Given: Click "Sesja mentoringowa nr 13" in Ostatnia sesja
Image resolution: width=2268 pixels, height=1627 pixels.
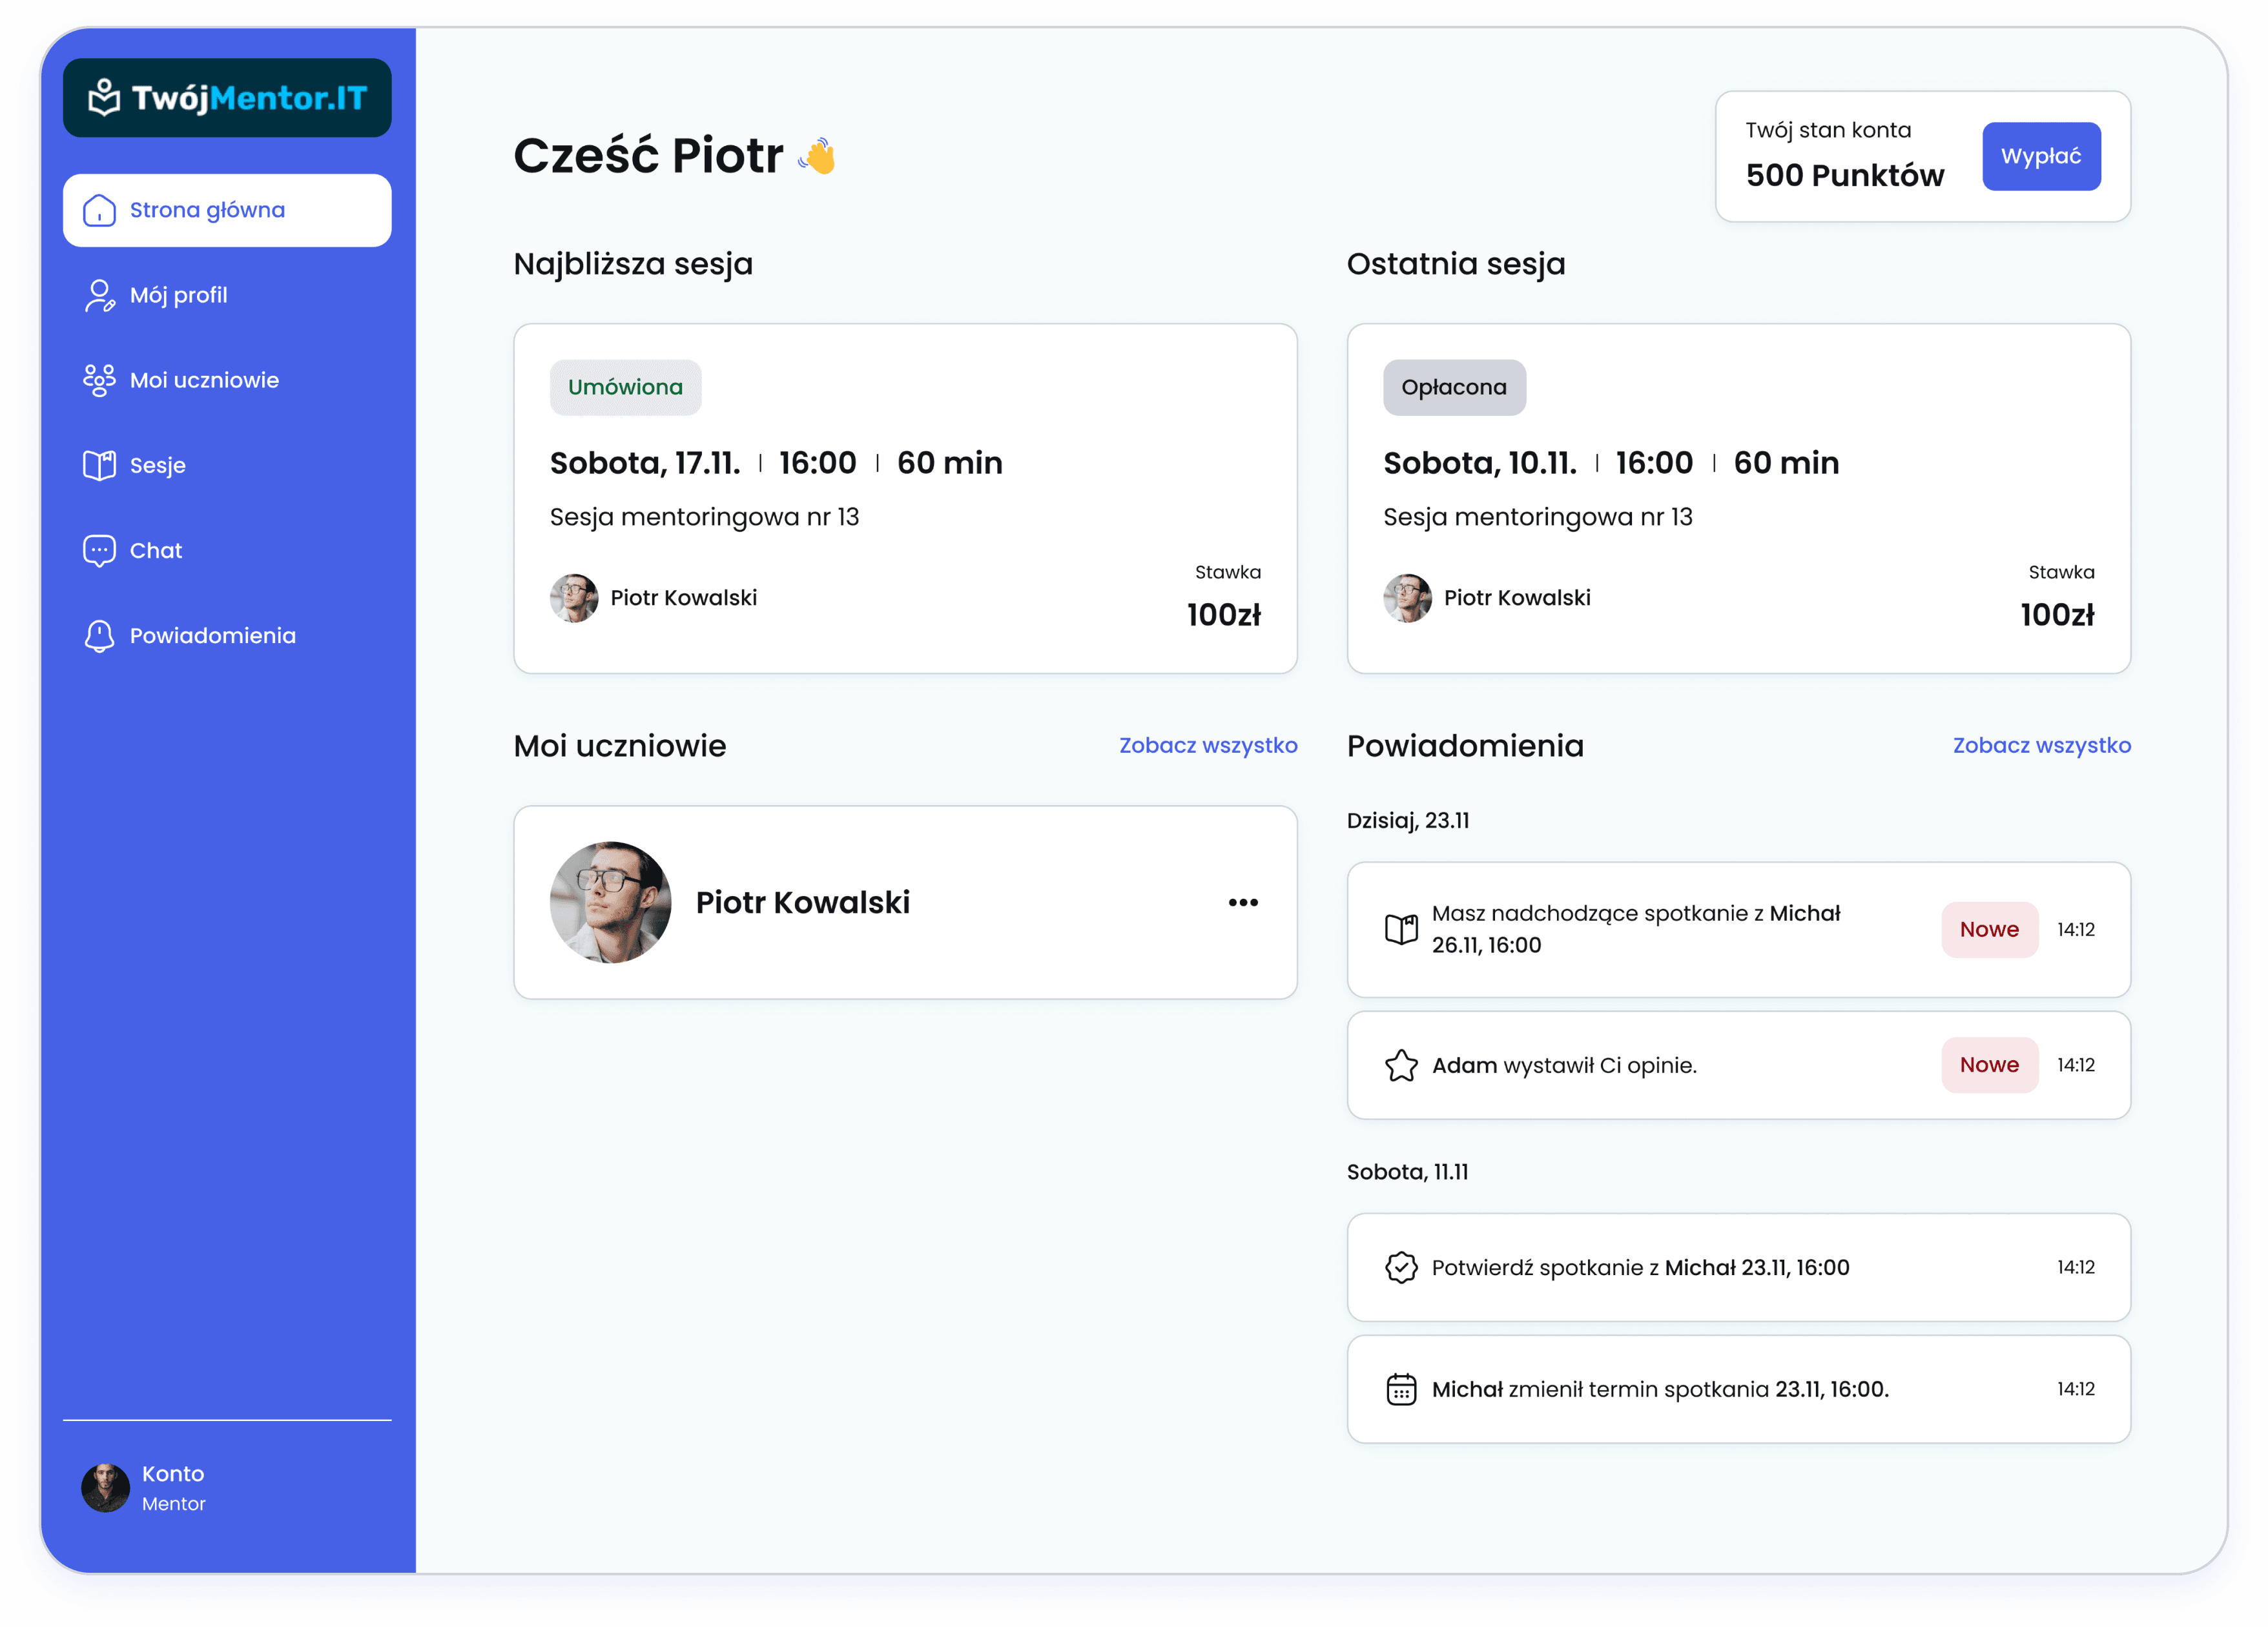Looking at the screenshot, I should pyautogui.click(x=1537, y=517).
